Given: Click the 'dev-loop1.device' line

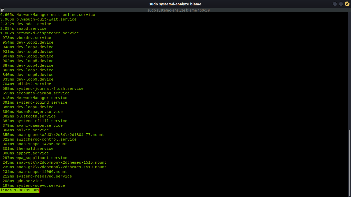Looking at the screenshot, I should tap(35, 43).
